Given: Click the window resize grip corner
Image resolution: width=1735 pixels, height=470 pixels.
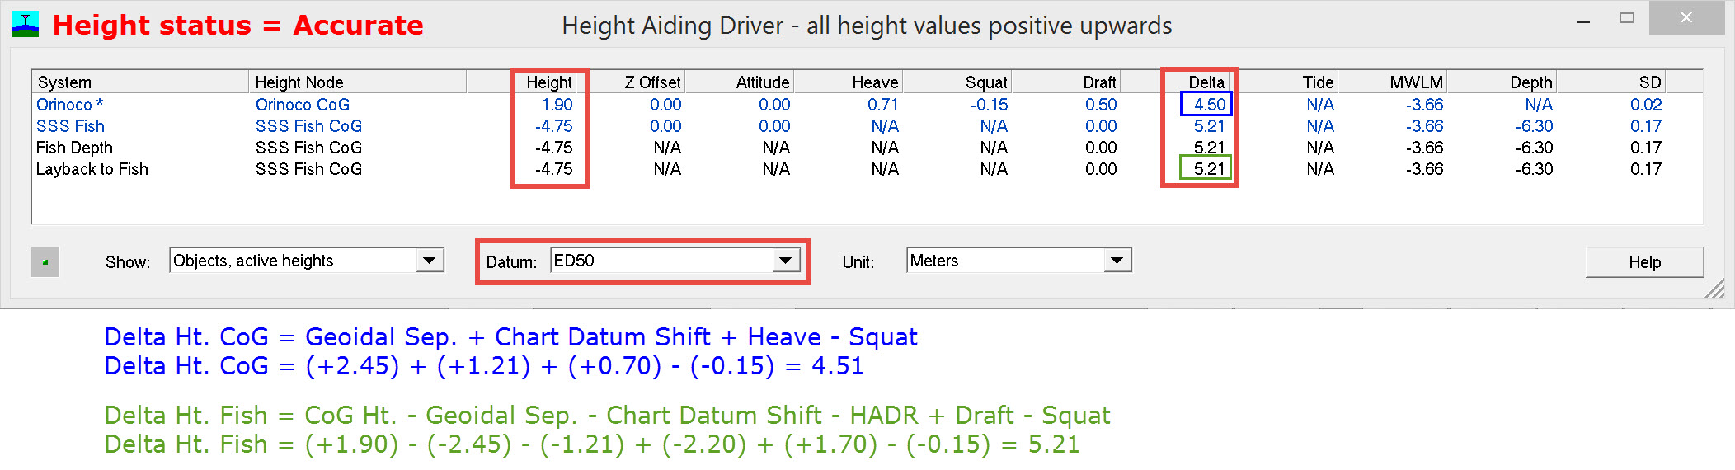Looking at the screenshot, I should 1714,289.
